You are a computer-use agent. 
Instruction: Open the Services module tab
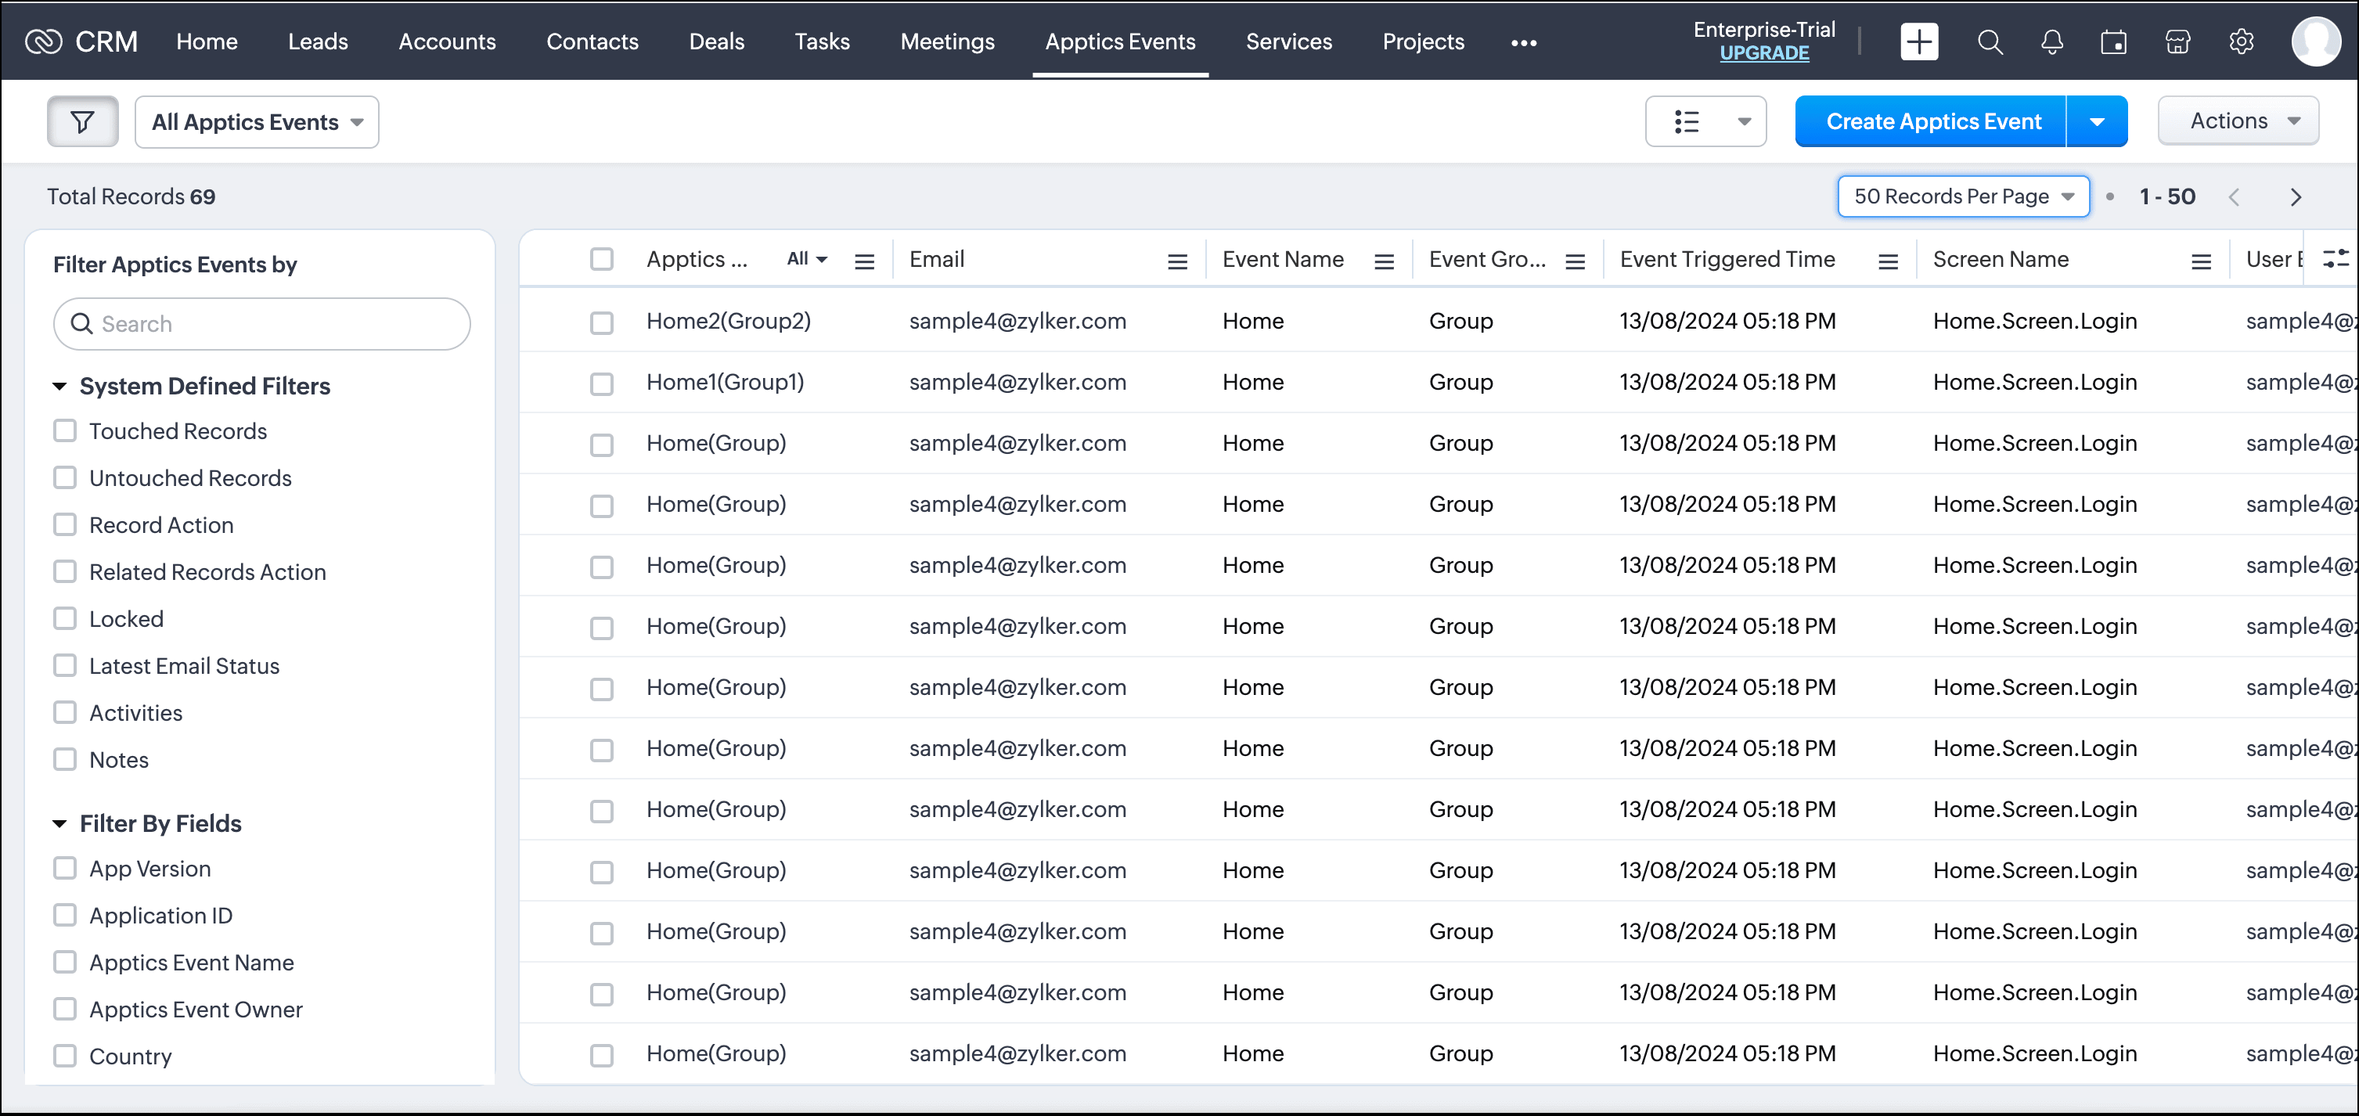pyautogui.click(x=1288, y=42)
